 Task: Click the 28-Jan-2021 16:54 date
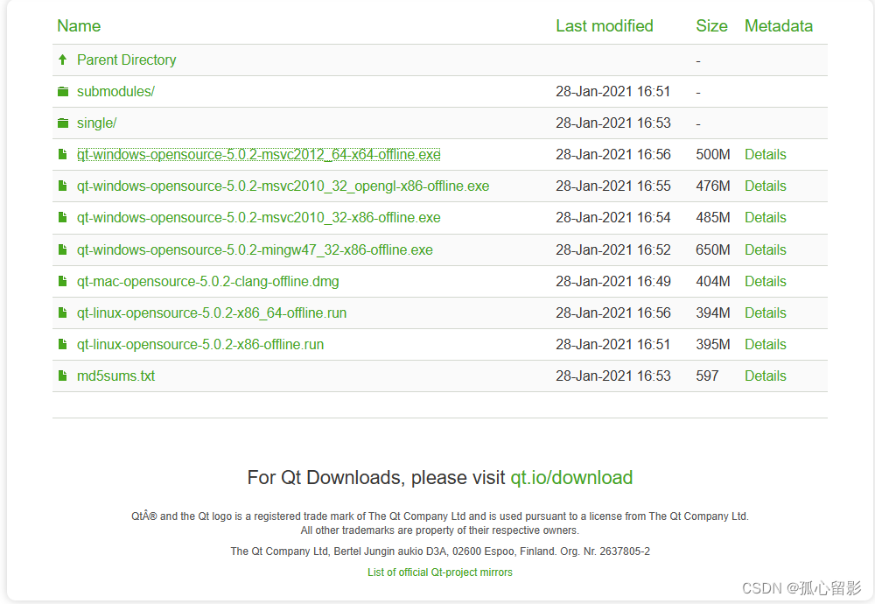[x=613, y=217]
